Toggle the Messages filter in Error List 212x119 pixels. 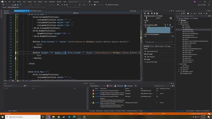[x=129, y=86]
